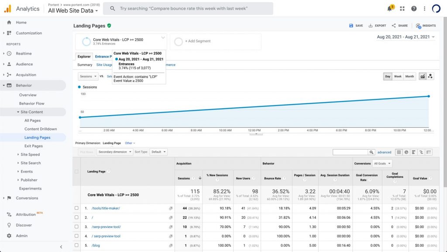Focus the Analytics search bar
This screenshot has width=447, height=252.
[188, 9]
